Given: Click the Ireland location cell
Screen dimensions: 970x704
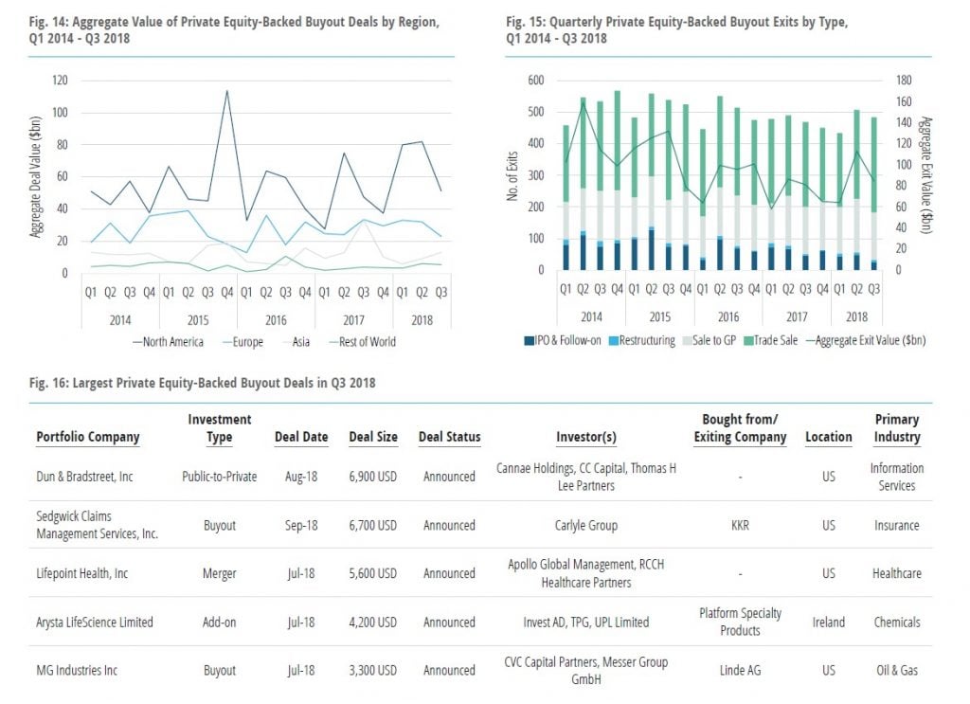Looking at the screenshot, I should [x=829, y=623].
